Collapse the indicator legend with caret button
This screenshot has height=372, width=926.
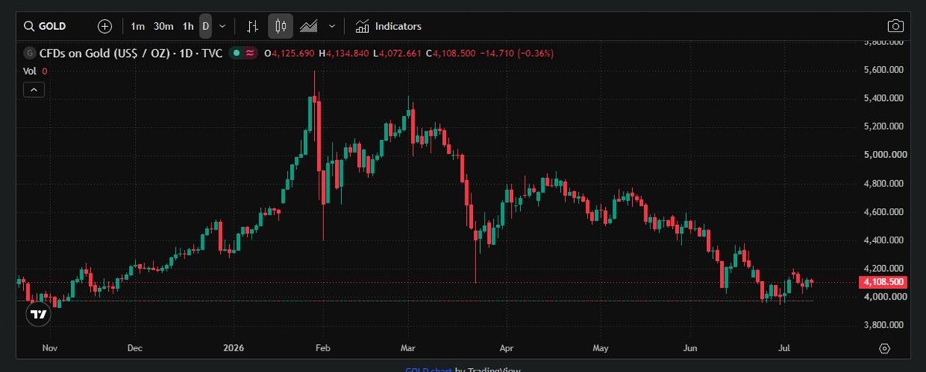pos(34,89)
